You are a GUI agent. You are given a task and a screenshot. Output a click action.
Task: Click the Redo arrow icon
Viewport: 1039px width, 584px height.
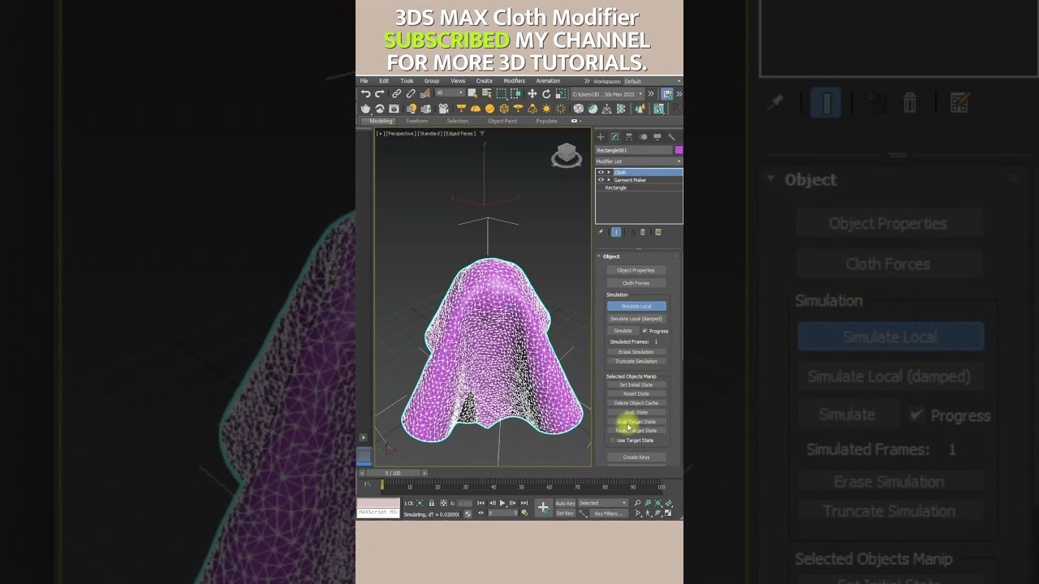[379, 94]
